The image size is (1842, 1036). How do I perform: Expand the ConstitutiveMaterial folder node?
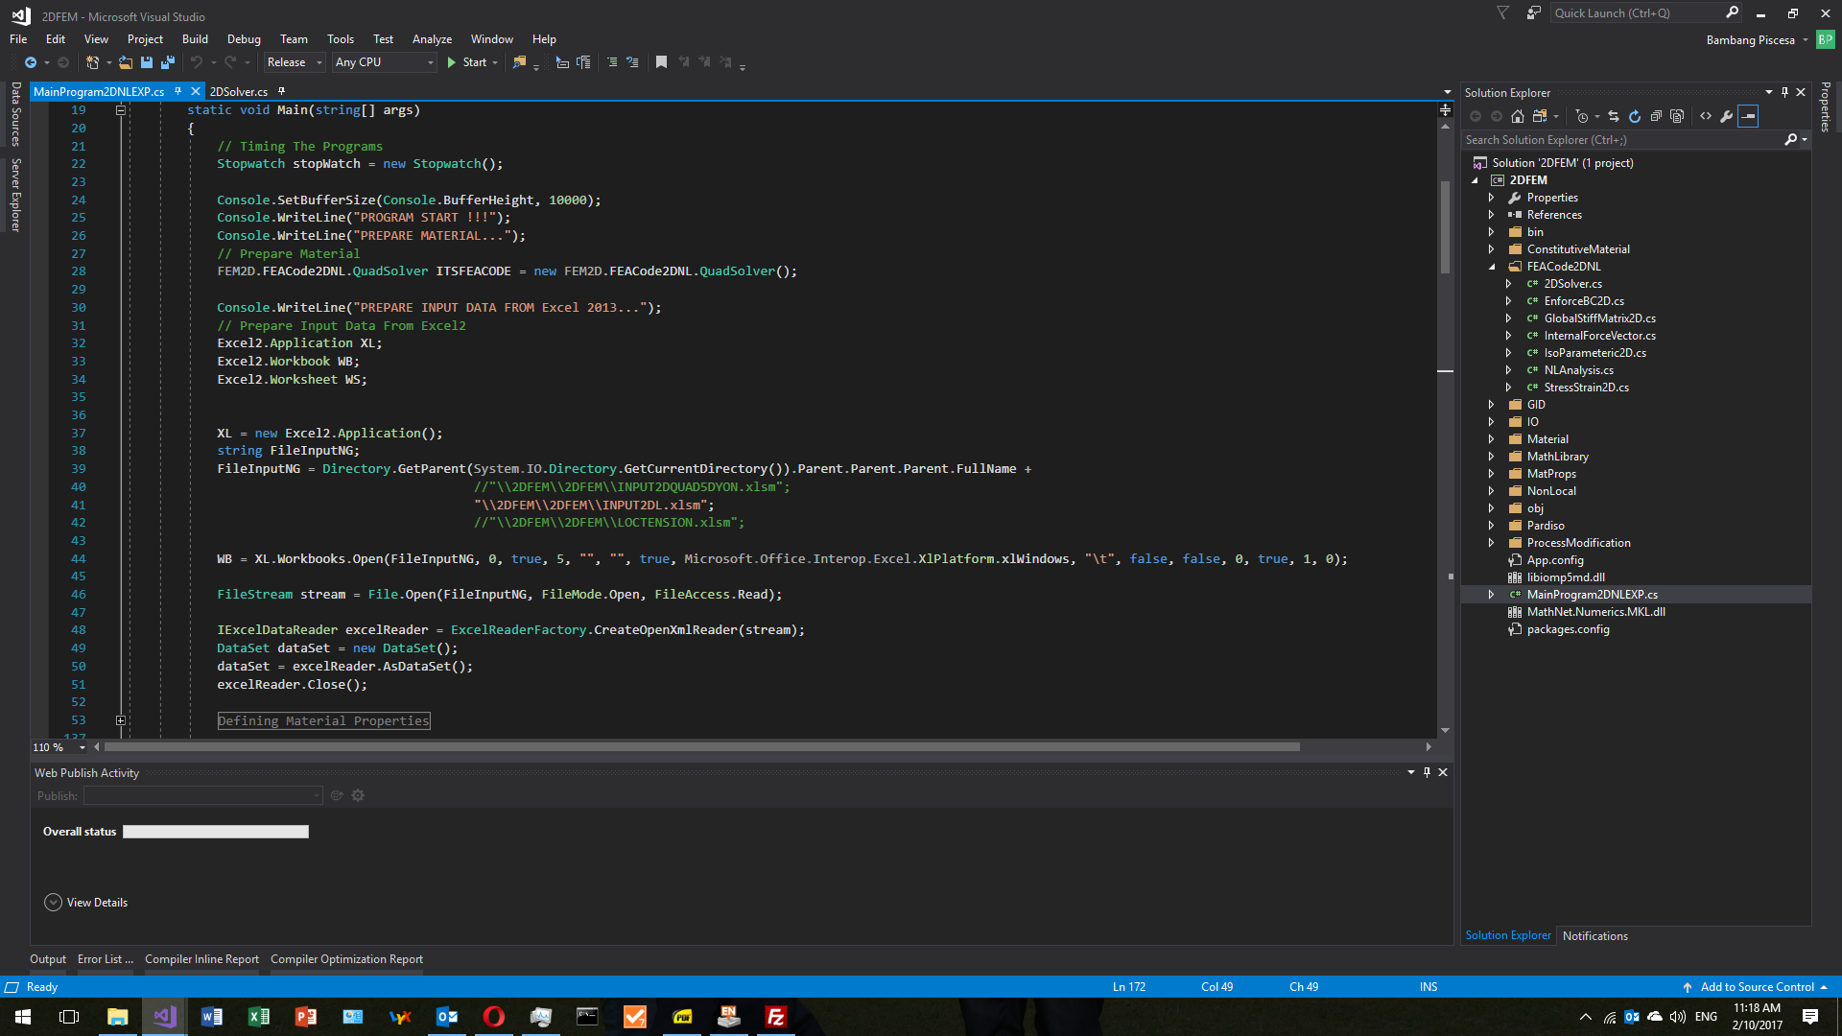tap(1492, 249)
